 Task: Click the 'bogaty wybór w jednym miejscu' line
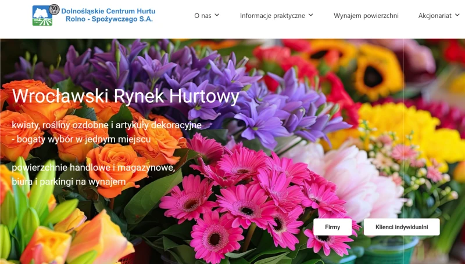[81, 139]
